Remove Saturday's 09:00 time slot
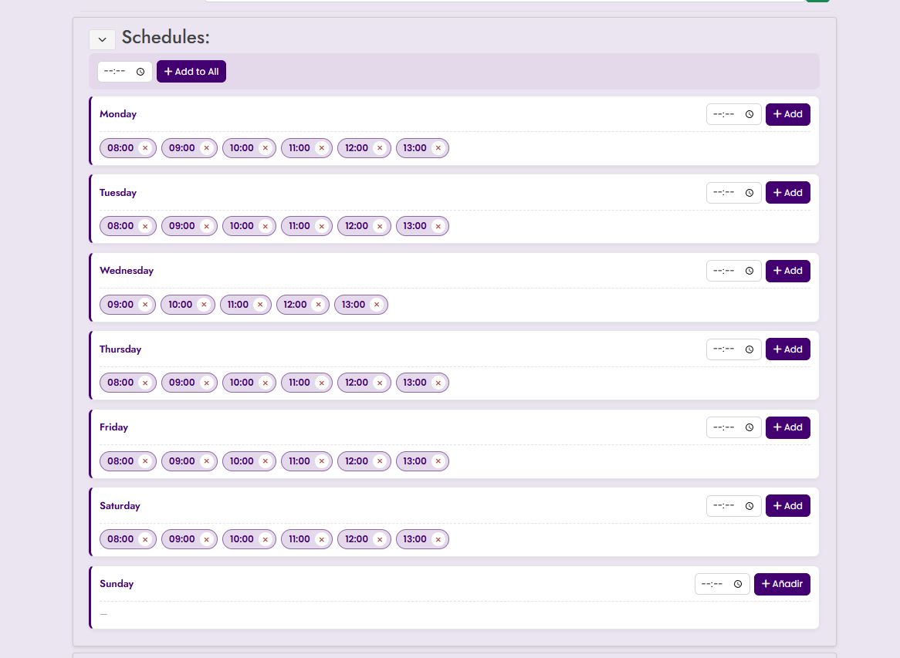Image resolution: width=900 pixels, height=658 pixels. coord(207,539)
